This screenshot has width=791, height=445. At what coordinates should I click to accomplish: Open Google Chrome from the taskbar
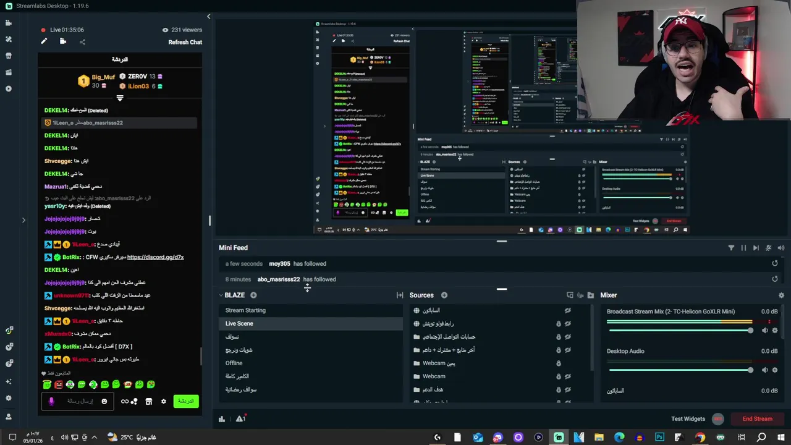[700, 438]
